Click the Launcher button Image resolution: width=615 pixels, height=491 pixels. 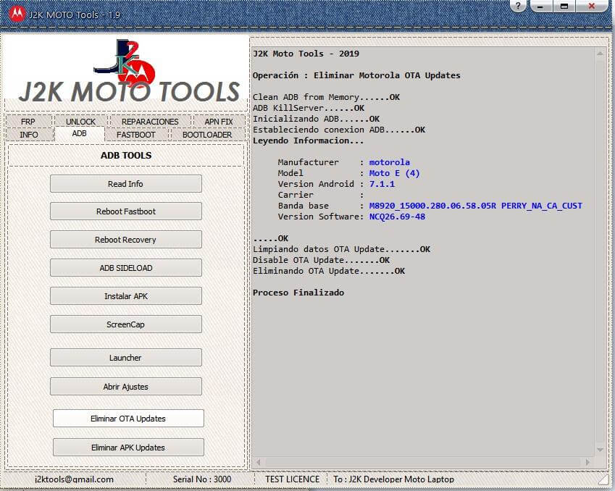click(126, 358)
